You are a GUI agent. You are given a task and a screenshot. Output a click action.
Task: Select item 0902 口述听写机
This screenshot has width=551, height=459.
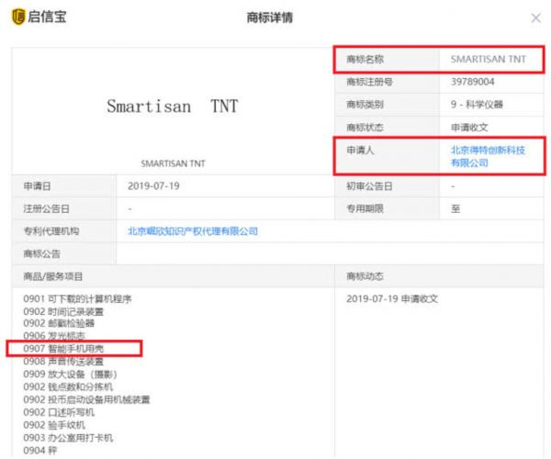59,412
